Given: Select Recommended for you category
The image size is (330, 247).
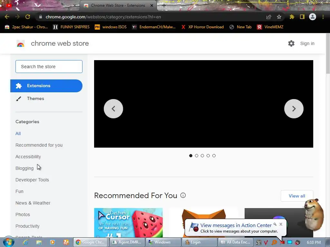Looking at the screenshot, I should [39, 145].
